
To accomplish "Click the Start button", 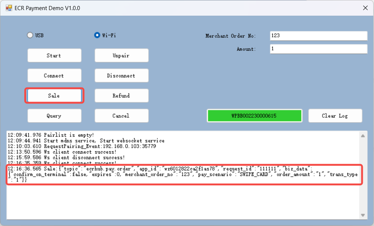I will pyautogui.click(x=54, y=55).
